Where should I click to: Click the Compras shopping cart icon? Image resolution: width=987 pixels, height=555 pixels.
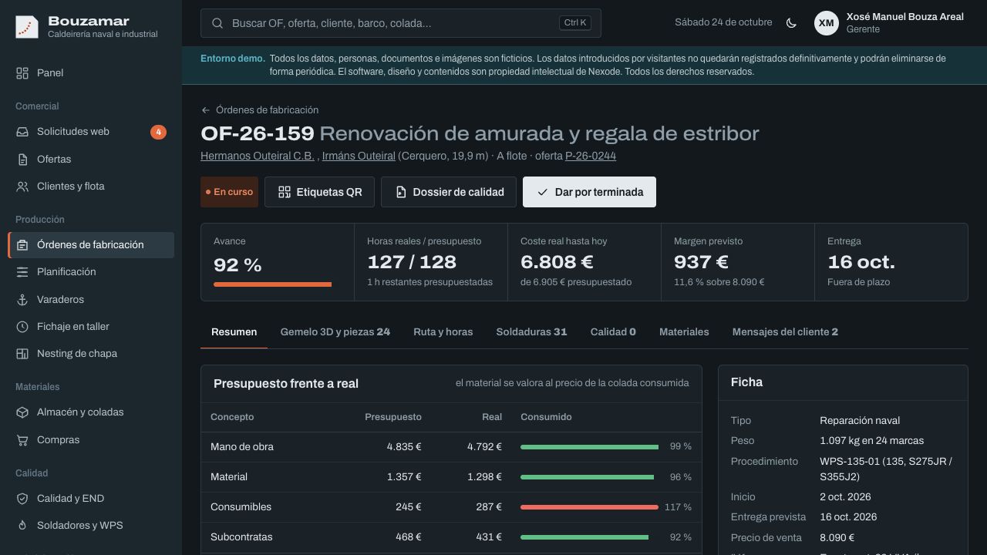(22, 440)
